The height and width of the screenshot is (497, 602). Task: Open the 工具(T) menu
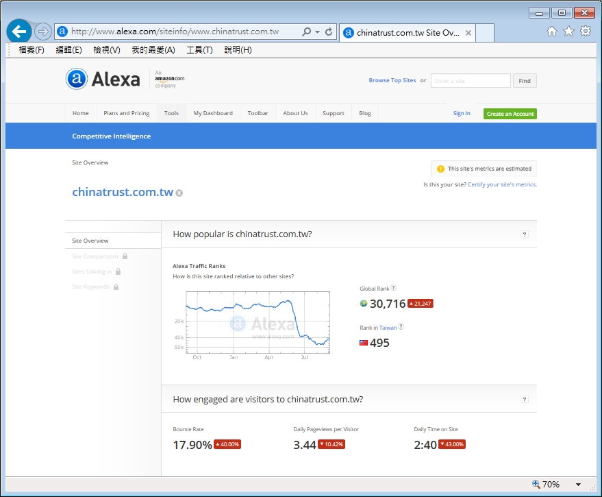pos(199,50)
